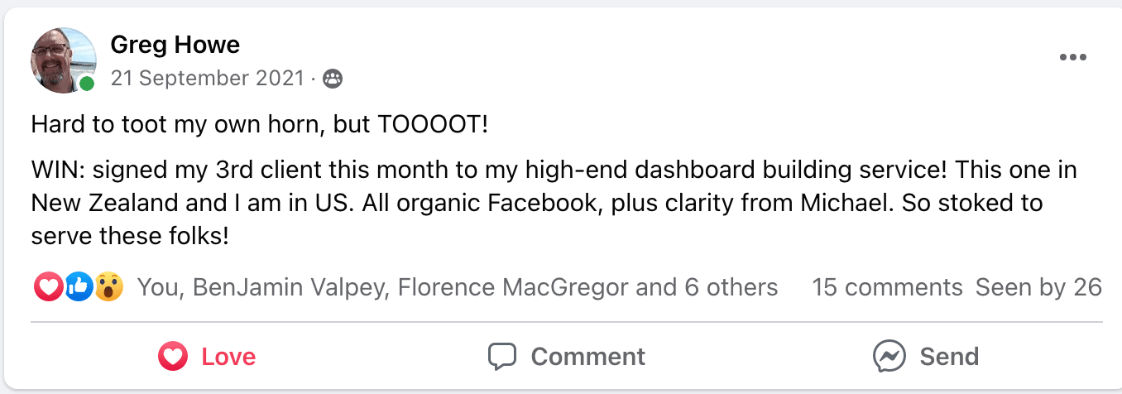Toggle the red Love reaction label
This screenshot has height=394, width=1122.
pos(228,357)
